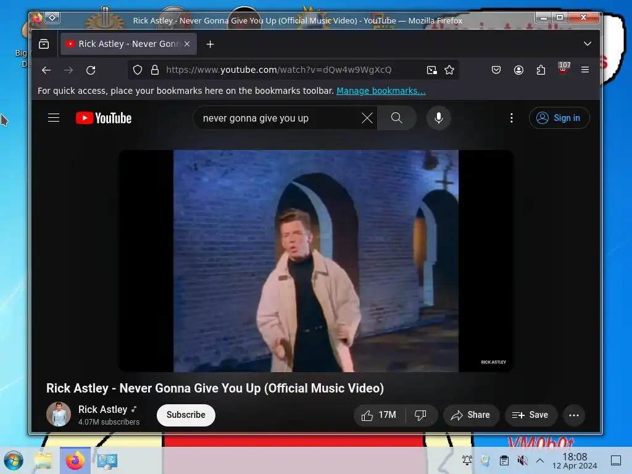The width and height of the screenshot is (632, 474).
Task: Open file manager from taskbar
Action: pyautogui.click(x=43, y=460)
